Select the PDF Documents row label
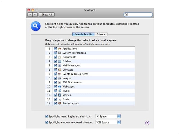The width and height of the screenshot is (180, 135). (72, 82)
